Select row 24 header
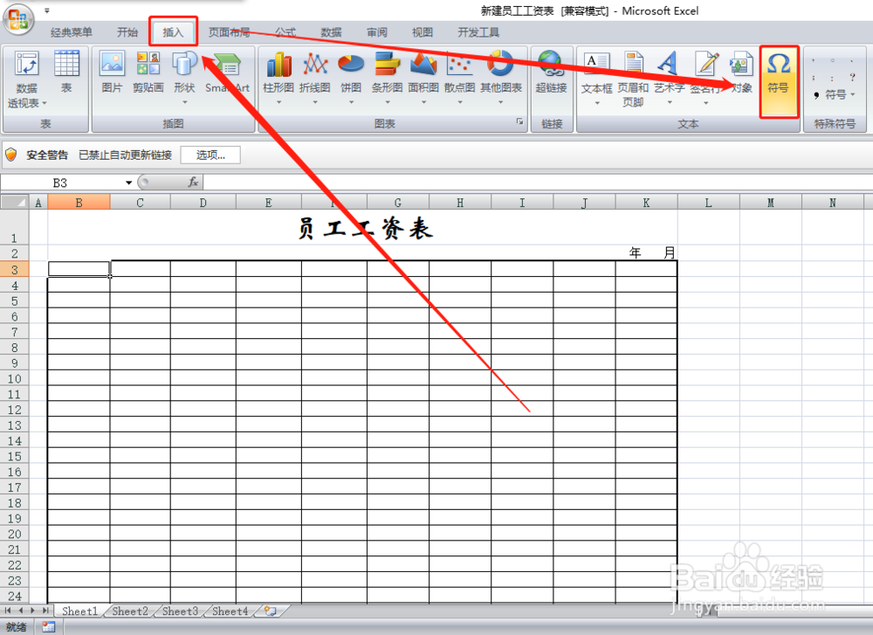This screenshot has width=873, height=635. click(x=15, y=596)
